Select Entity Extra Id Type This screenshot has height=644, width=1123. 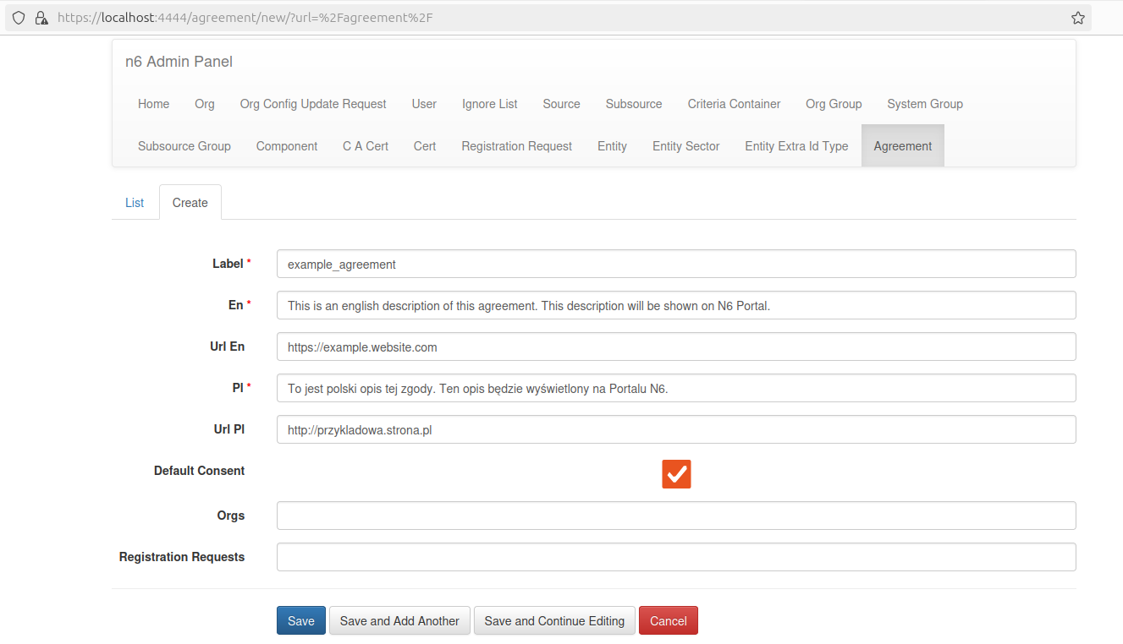click(796, 146)
